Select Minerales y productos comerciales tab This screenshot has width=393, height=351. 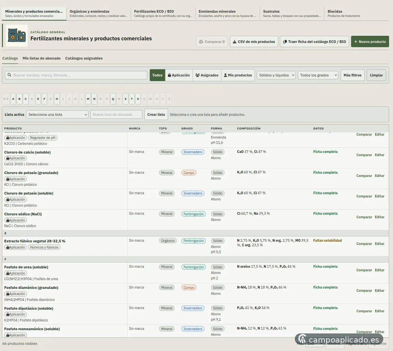pos(34,13)
